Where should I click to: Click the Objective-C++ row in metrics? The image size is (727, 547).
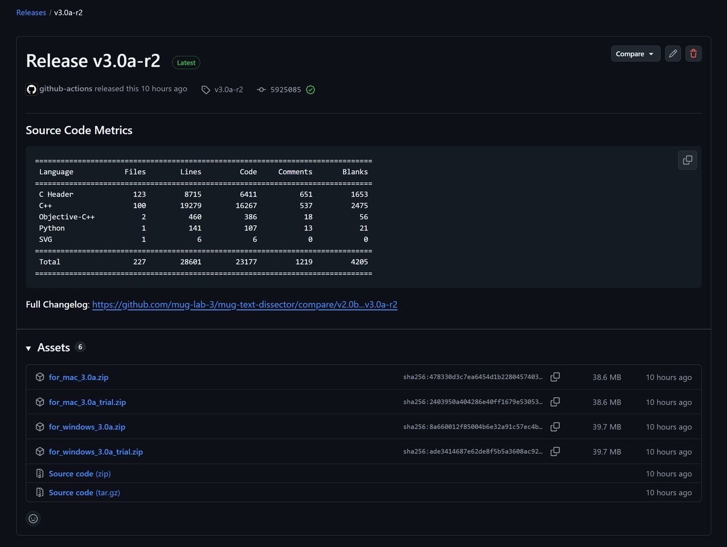pos(204,217)
